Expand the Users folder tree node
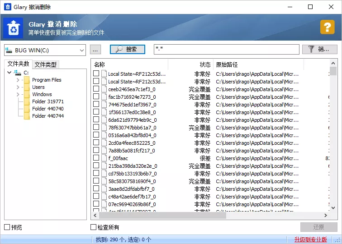Screen dimensions: 342x244 18,87
